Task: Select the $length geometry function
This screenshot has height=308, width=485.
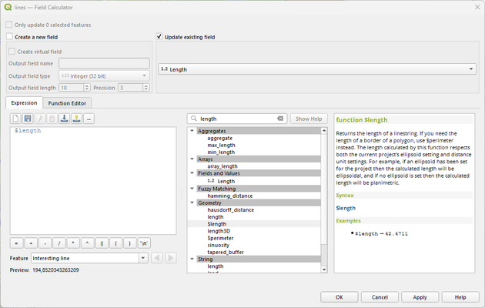Action: tap(217, 224)
